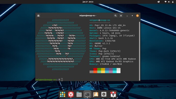176x99 pixels.
Task: Click the Uptime line 4 hours, 48 mins
Action: pos(105,33)
